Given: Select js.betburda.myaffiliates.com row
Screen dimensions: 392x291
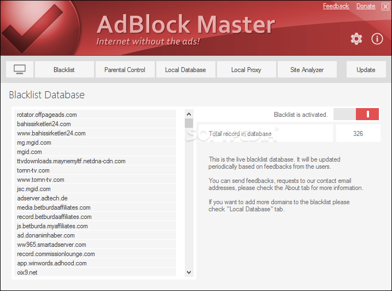Looking at the screenshot, I should (95, 226).
